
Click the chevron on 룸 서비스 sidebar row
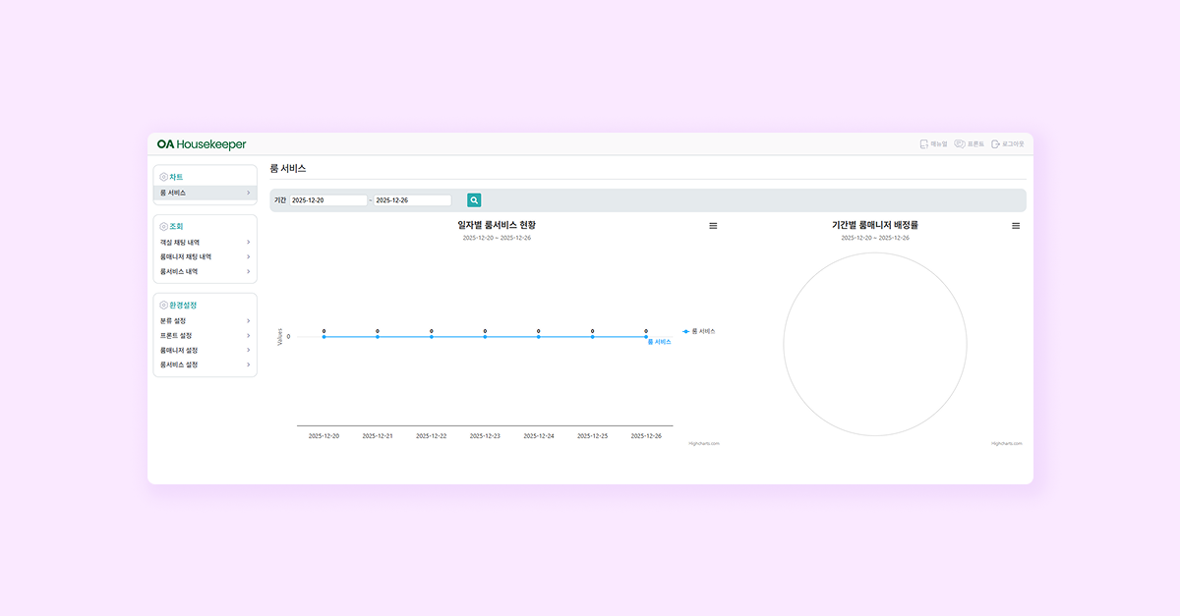click(x=248, y=193)
